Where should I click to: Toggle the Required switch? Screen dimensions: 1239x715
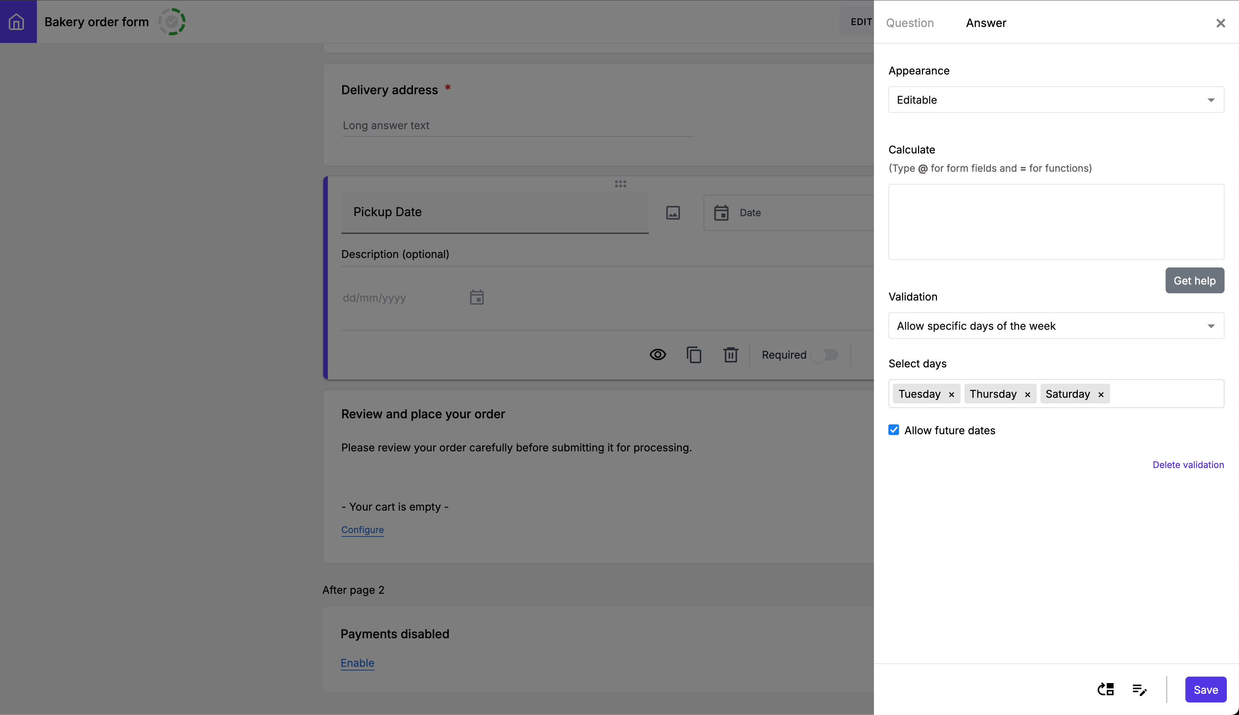tap(825, 354)
